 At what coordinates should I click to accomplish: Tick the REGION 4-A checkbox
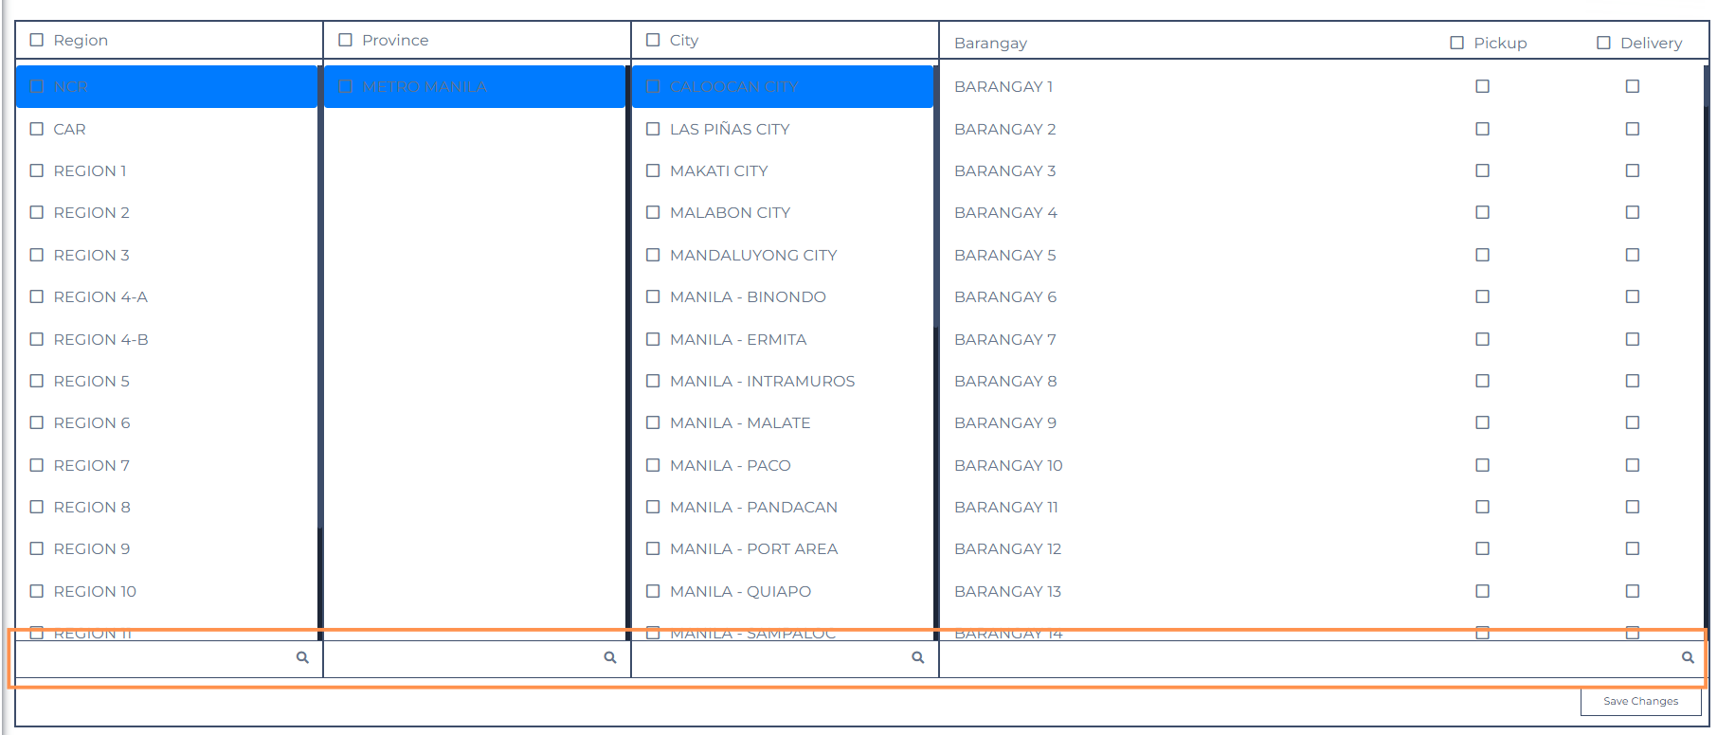(37, 296)
